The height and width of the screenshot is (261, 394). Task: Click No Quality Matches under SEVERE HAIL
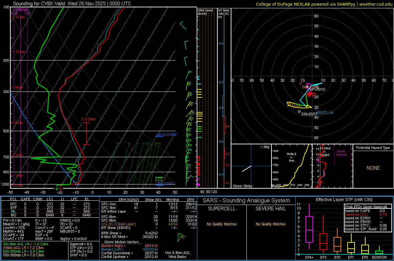pyautogui.click(x=270, y=224)
